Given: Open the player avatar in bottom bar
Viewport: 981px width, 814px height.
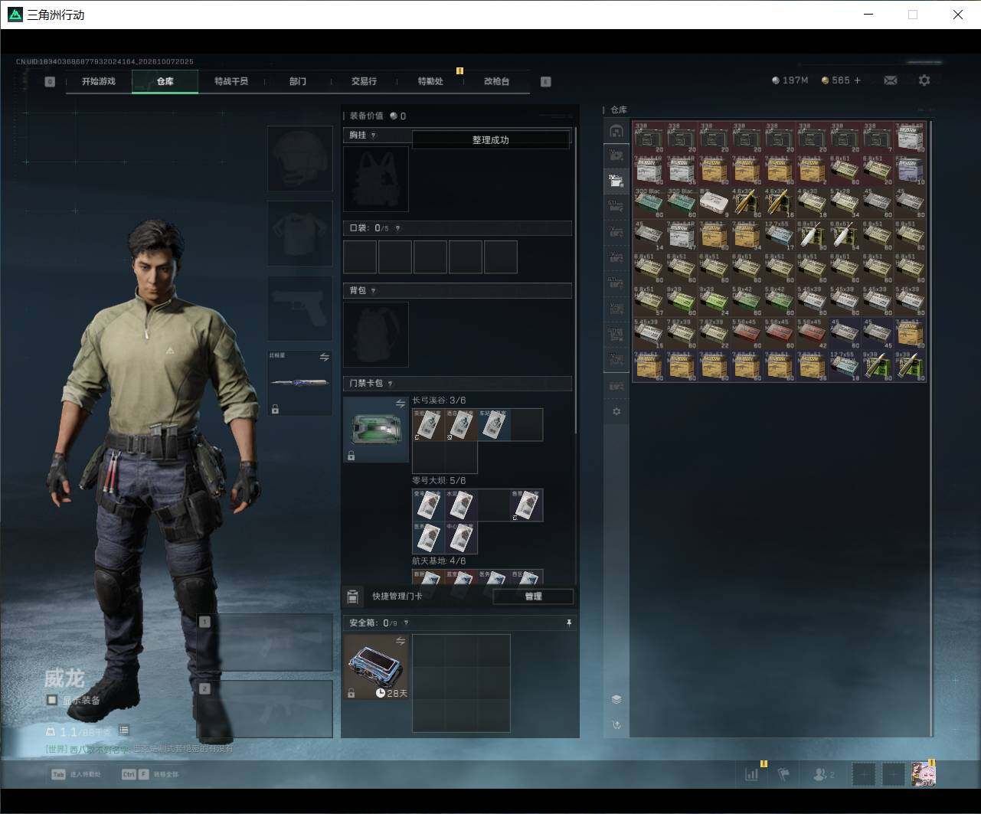Looking at the screenshot, I should [924, 774].
